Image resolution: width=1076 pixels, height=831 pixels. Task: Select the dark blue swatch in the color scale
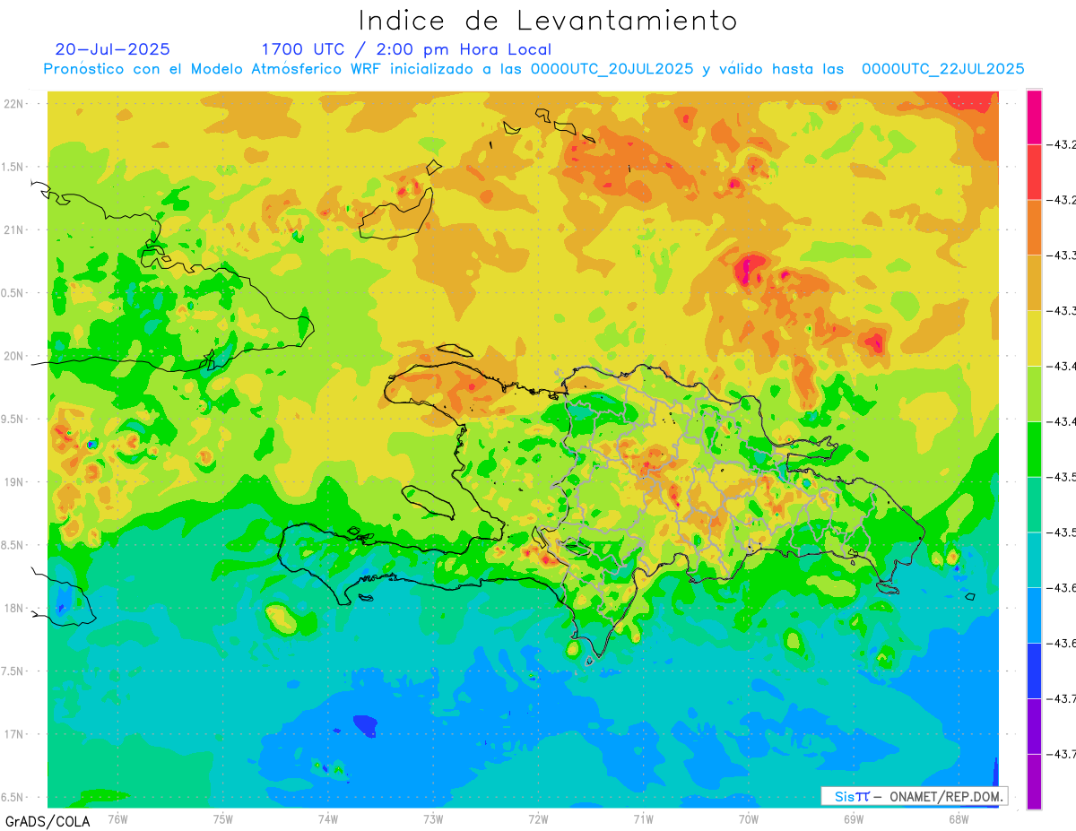(1034, 671)
